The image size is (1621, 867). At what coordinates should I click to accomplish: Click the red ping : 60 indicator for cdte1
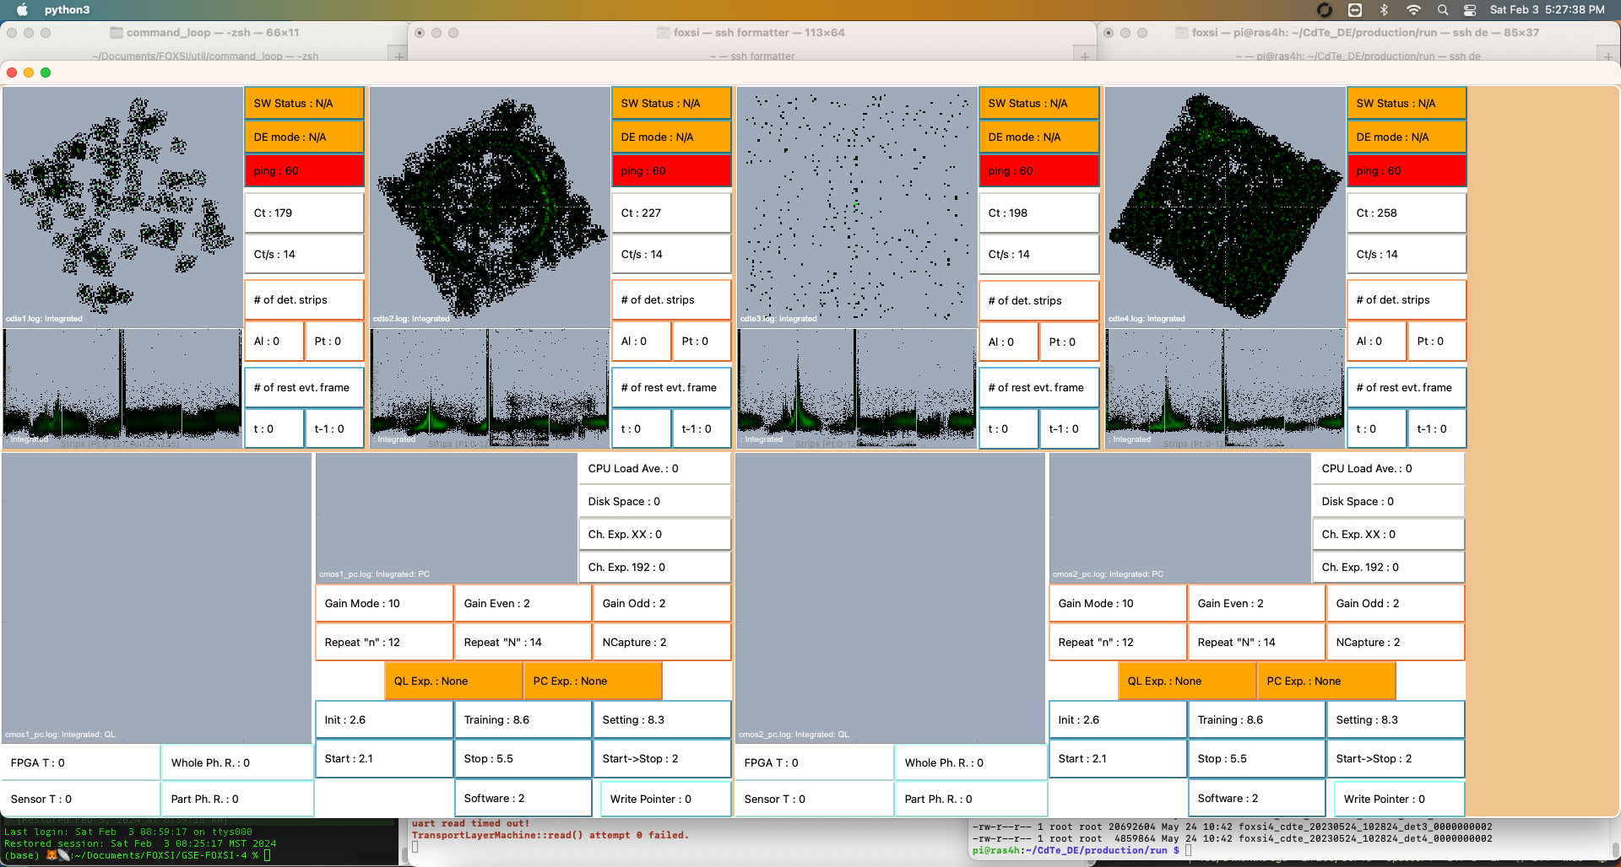coord(304,170)
